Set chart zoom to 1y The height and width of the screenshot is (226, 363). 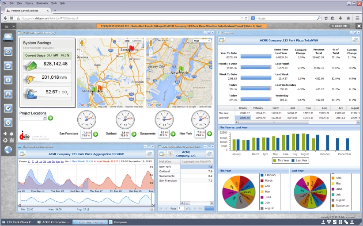[62, 161]
